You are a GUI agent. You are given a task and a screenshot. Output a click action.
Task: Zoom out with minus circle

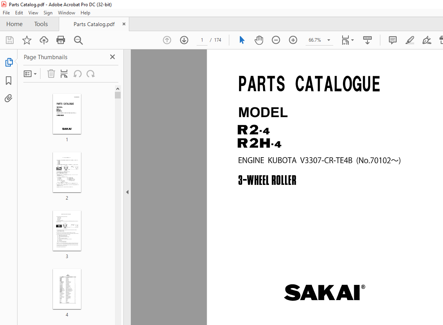(276, 40)
